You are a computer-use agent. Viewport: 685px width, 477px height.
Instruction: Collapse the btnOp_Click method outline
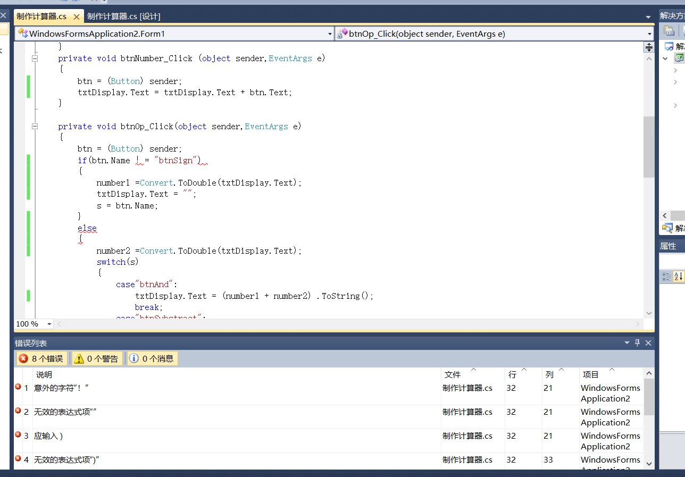[x=35, y=127]
